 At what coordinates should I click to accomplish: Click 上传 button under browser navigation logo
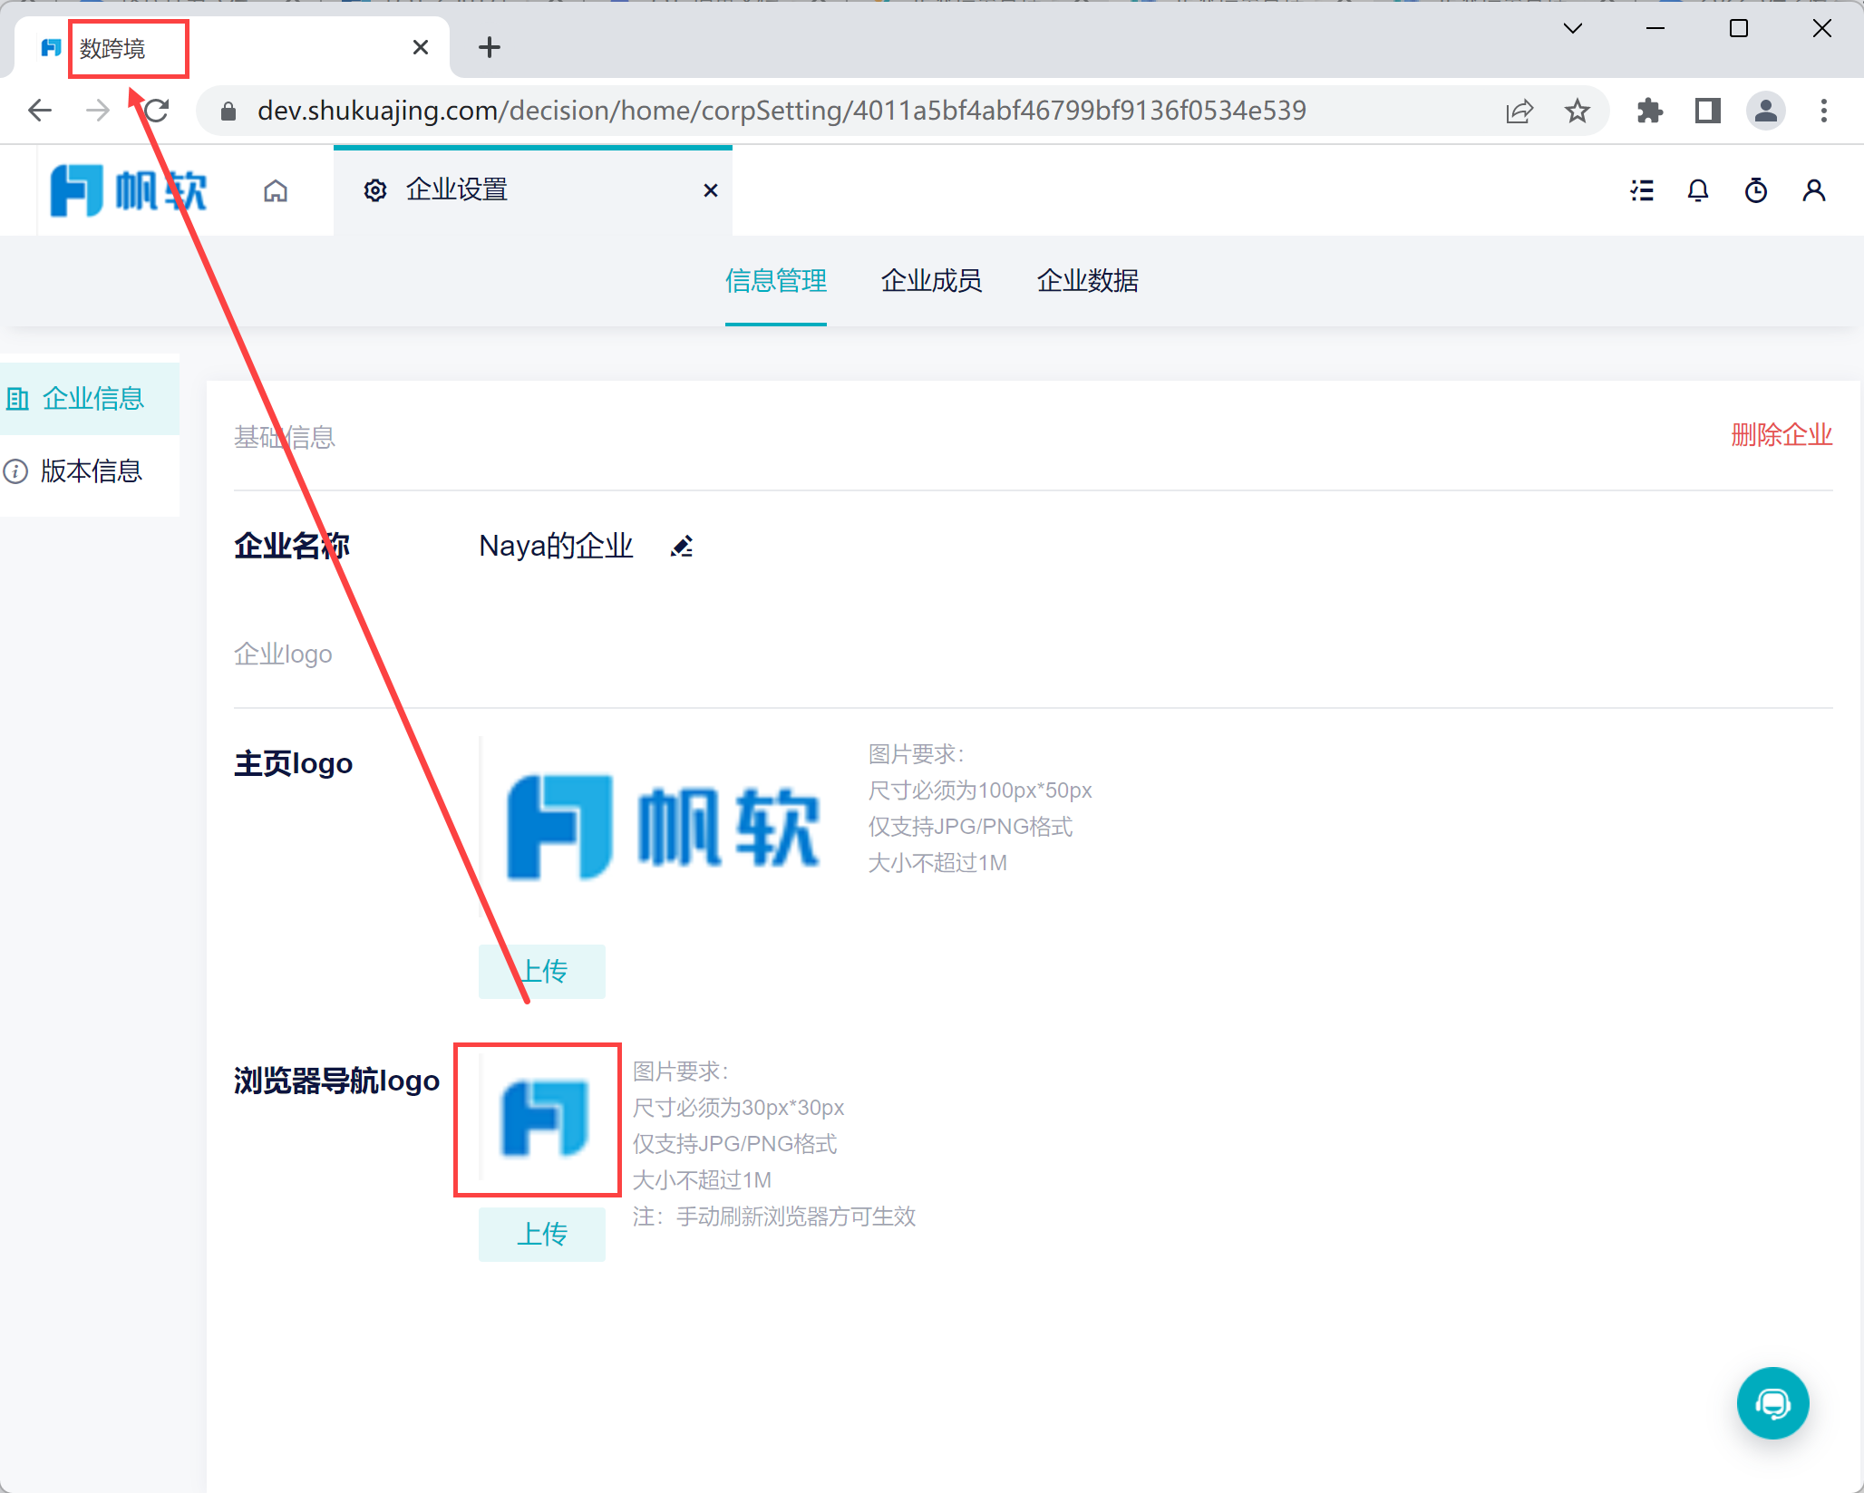pos(542,1234)
